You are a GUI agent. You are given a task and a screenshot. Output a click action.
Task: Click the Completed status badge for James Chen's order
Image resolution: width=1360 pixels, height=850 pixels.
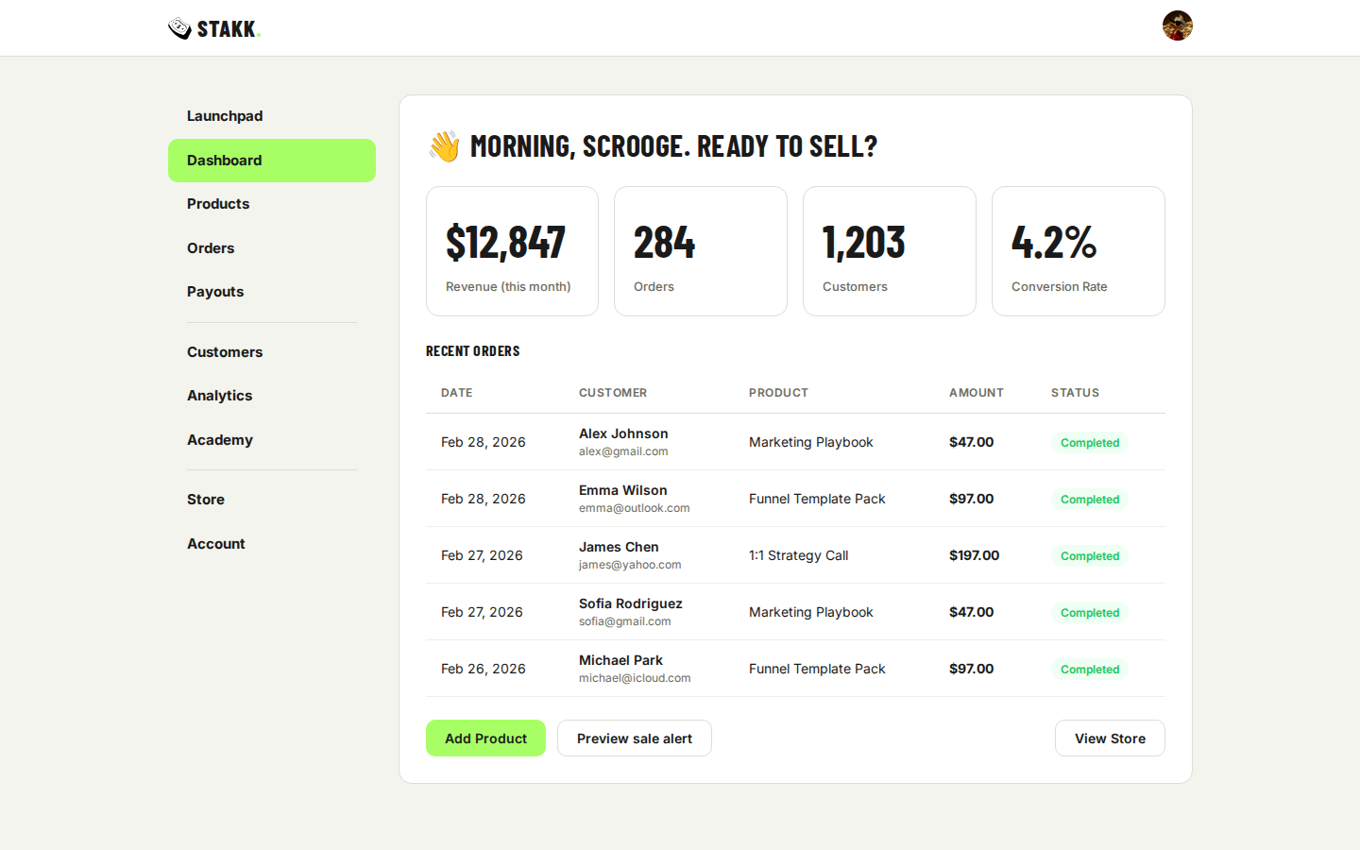pyautogui.click(x=1089, y=555)
